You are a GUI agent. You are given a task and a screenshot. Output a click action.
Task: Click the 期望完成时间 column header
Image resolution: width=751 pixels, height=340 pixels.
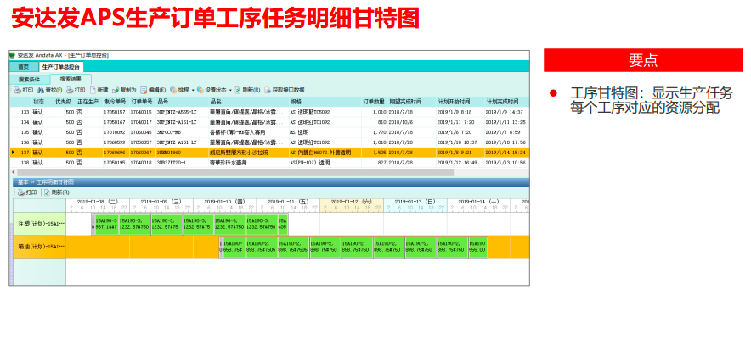pyautogui.click(x=411, y=102)
